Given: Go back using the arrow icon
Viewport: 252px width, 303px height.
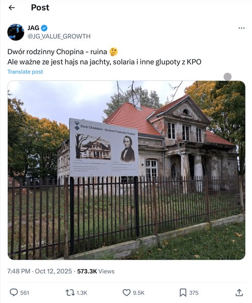Looking at the screenshot, I should (12, 8).
